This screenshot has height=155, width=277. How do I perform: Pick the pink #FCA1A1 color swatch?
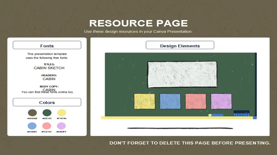pyautogui.click(x=47, y=126)
